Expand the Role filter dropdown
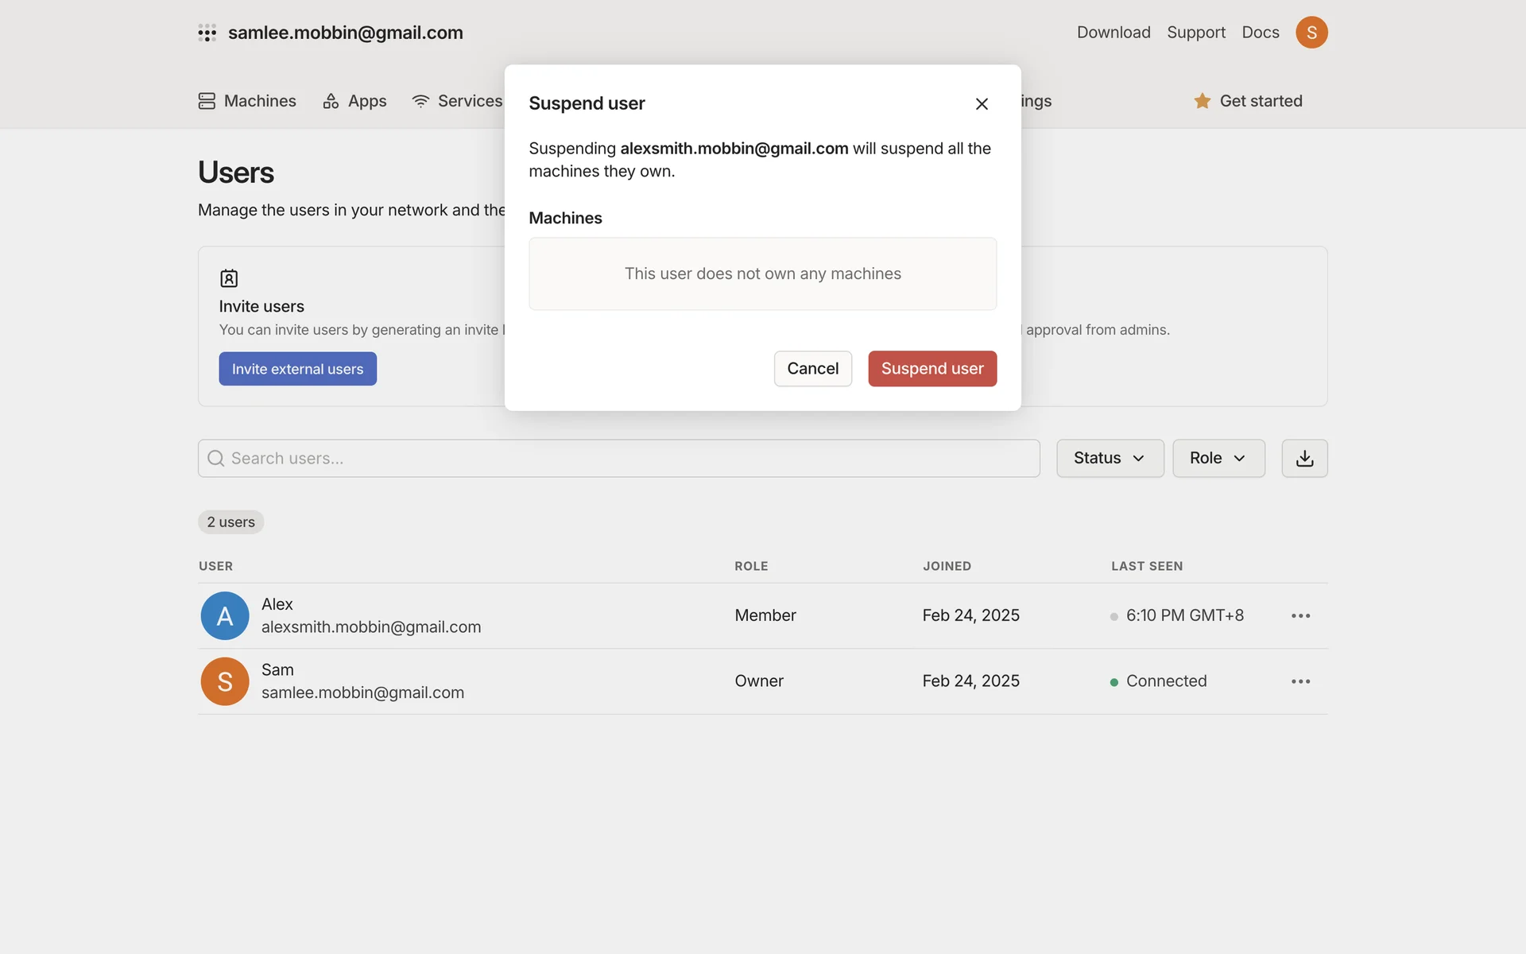This screenshot has width=1526, height=954. [x=1218, y=459]
